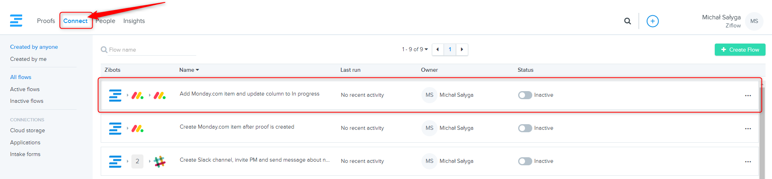Open the three-dot menu for the first Monday.com flow
Viewport: 772px width, 179px height.
coord(748,95)
